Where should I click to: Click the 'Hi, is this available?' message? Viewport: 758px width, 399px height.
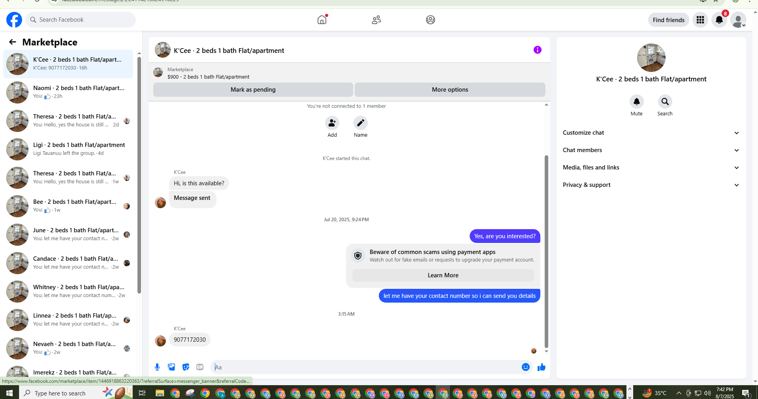point(199,183)
